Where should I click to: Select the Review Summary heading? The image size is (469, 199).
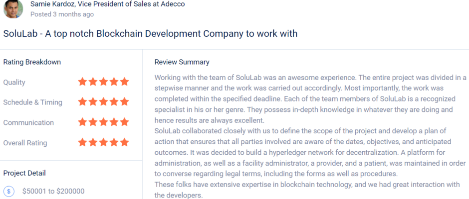coord(182,62)
